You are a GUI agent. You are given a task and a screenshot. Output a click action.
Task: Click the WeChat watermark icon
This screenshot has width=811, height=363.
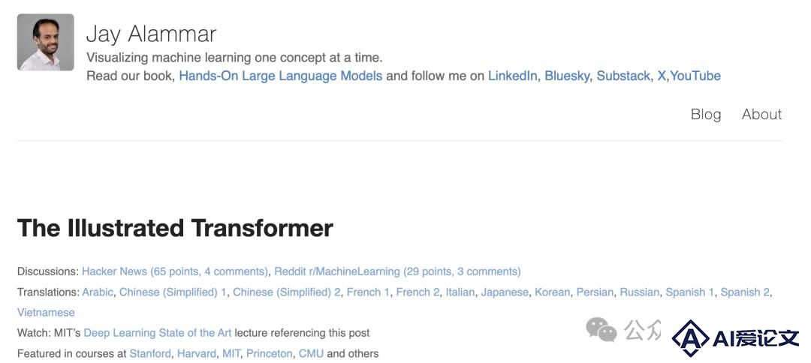(x=601, y=330)
